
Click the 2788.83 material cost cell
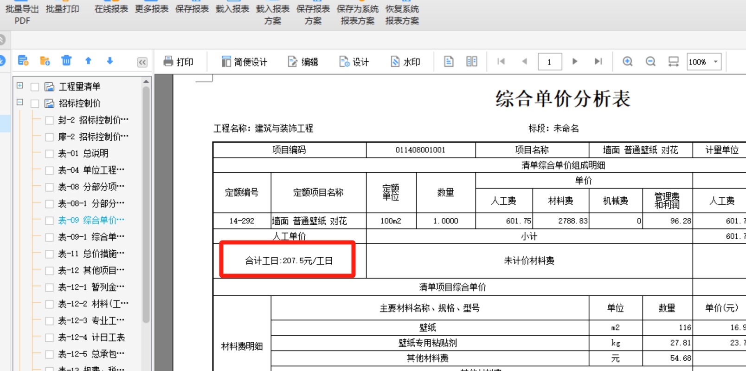pos(561,221)
